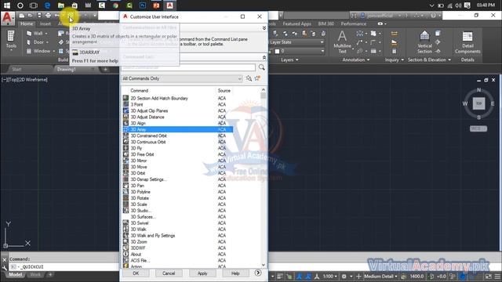Viewport: 502px width, 282px height.
Task: Close the command line with X icon
Action: point(5,259)
